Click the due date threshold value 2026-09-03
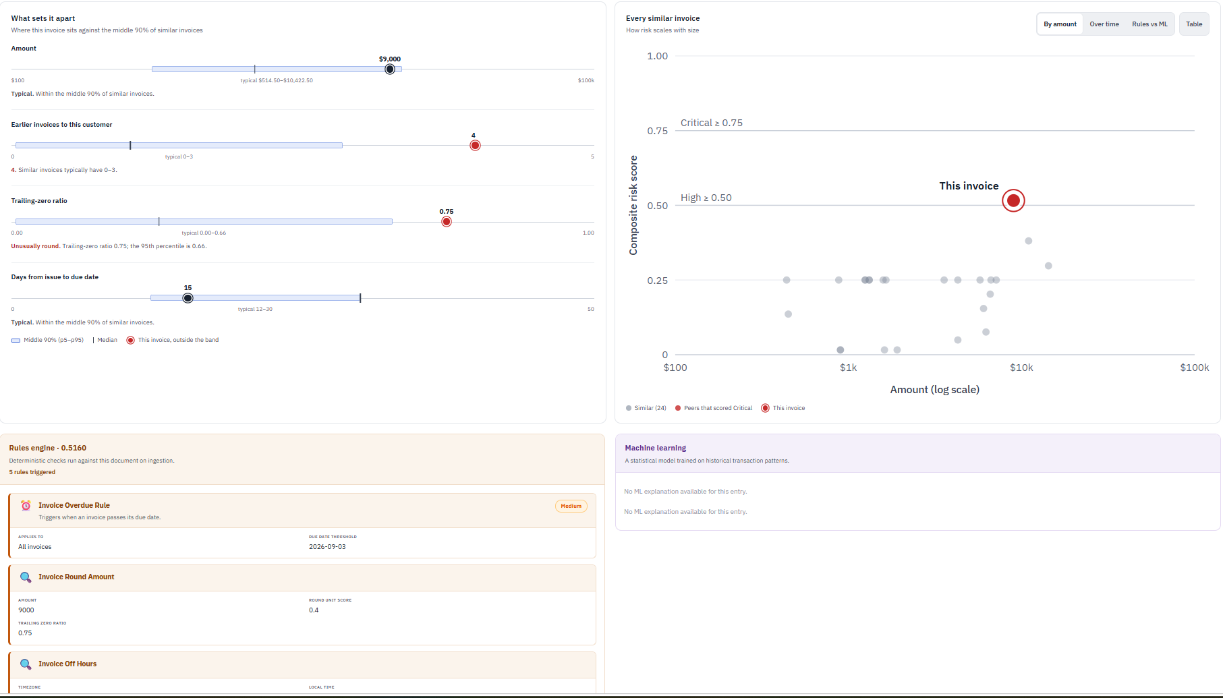 pos(327,547)
